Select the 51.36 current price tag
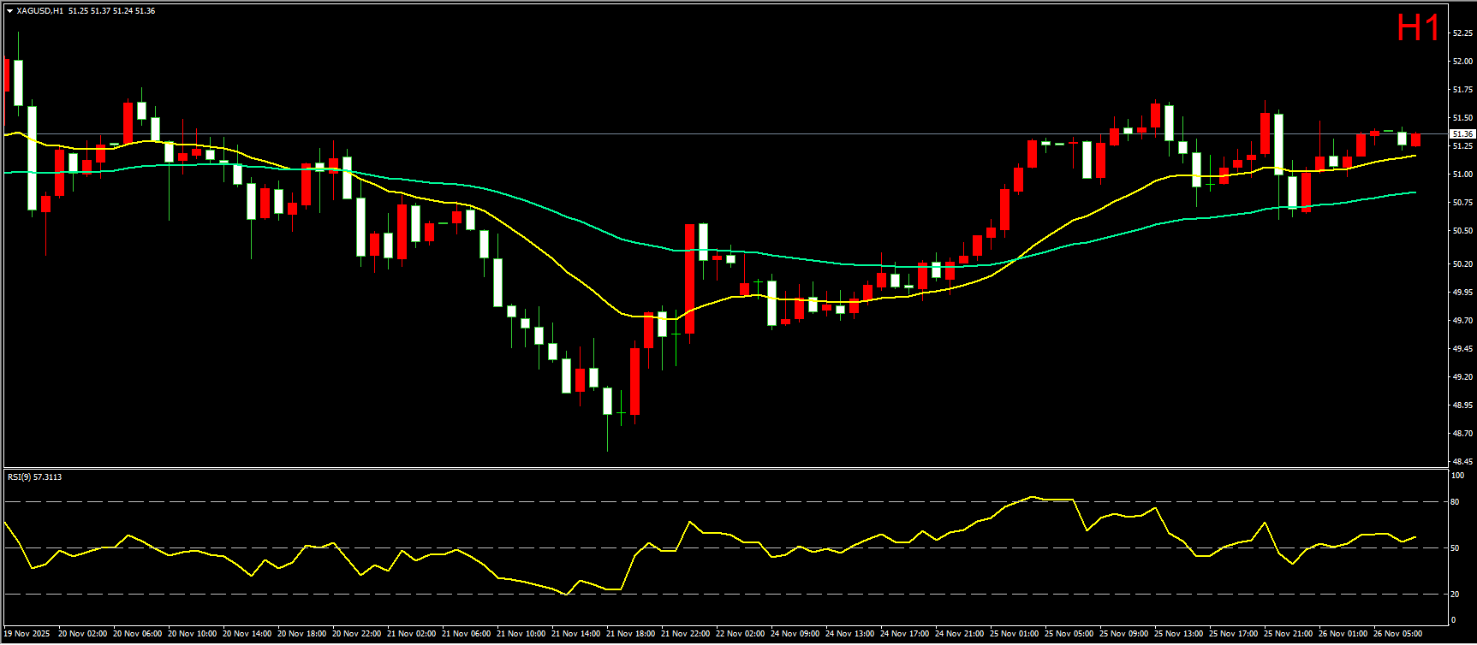This screenshot has width=1477, height=645. [x=1462, y=134]
